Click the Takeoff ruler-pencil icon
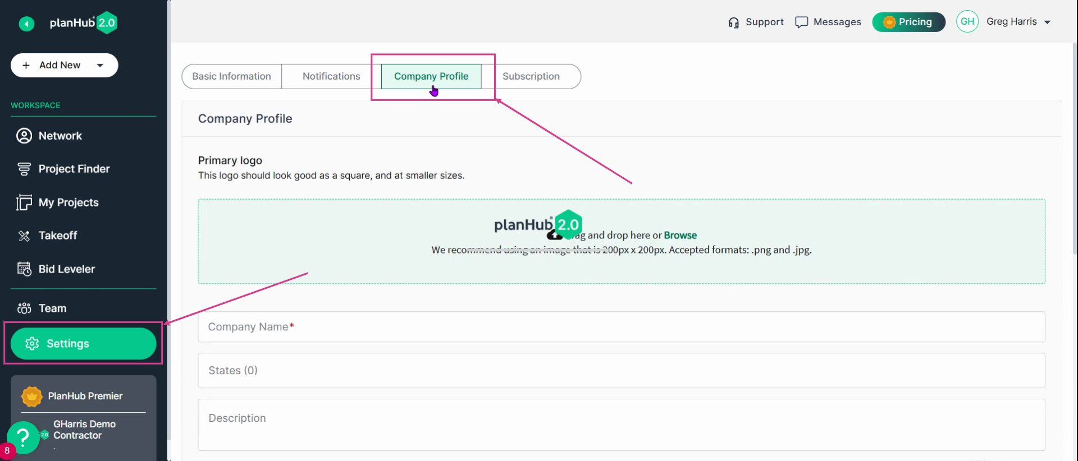The height and width of the screenshot is (461, 1078). click(24, 236)
